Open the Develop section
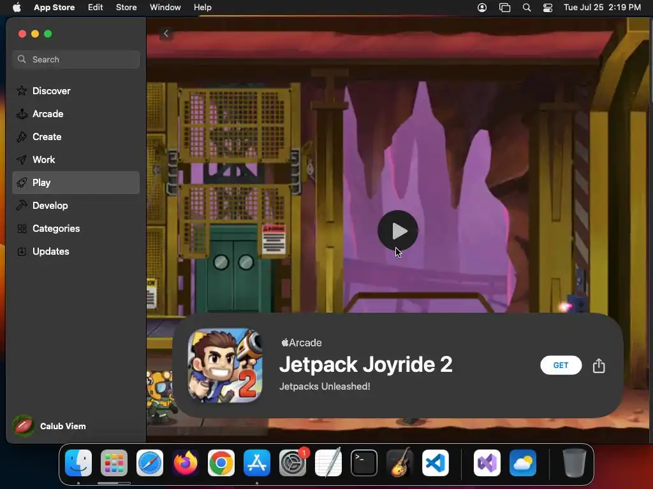The height and width of the screenshot is (489, 653). (x=76, y=206)
